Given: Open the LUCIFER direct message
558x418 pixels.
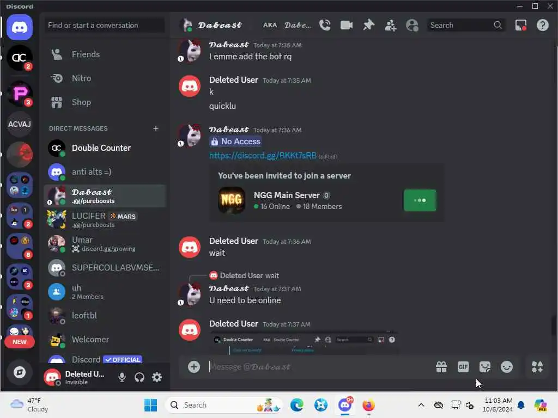Looking at the screenshot, I should 105,220.
